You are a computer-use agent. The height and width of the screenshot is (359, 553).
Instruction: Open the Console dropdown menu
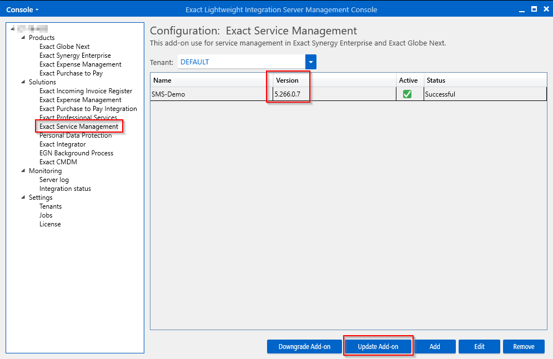pos(22,10)
